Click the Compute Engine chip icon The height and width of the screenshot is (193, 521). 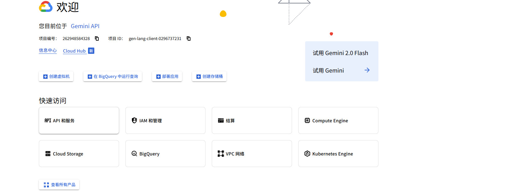[x=307, y=120]
